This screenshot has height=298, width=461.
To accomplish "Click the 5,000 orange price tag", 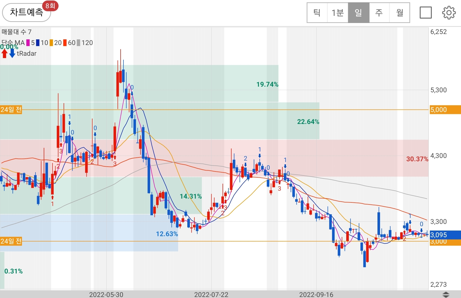I will tap(445, 110).
